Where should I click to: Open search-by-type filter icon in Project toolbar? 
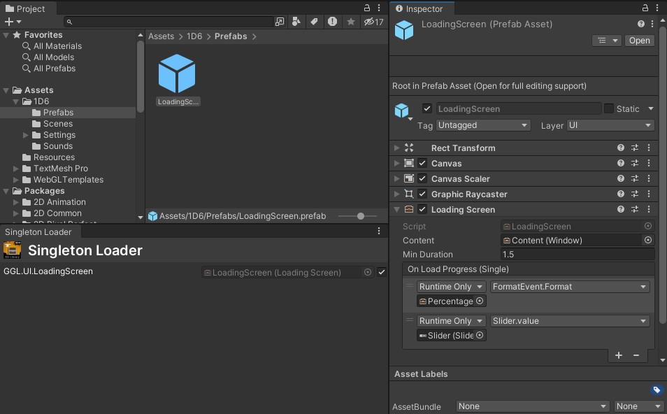click(x=296, y=21)
